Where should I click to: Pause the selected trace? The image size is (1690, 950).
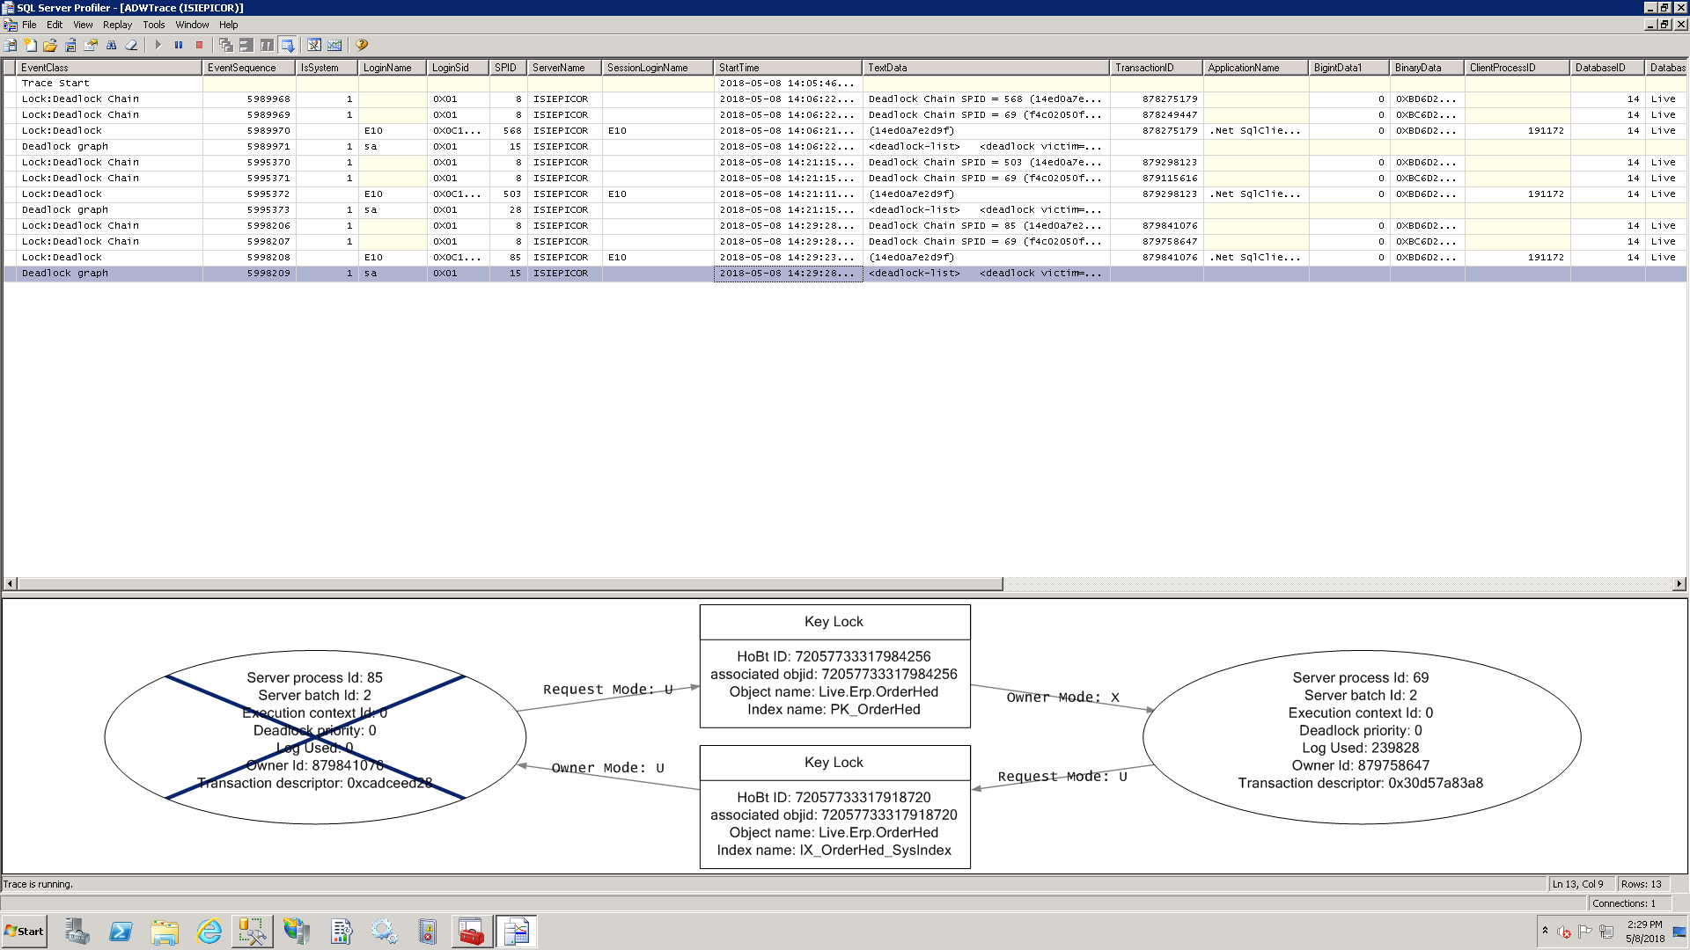(x=179, y=45)
